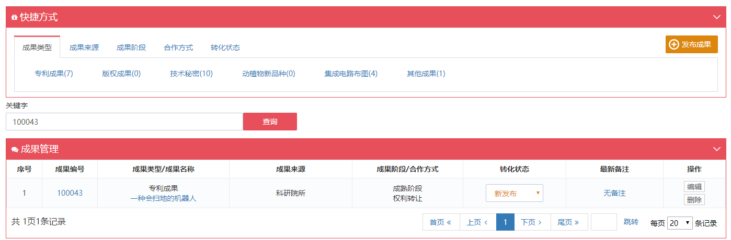This screenshot has width=731, height=240.
Task: Click the gift icon beside 快捷方式
Action: point(15,17)
